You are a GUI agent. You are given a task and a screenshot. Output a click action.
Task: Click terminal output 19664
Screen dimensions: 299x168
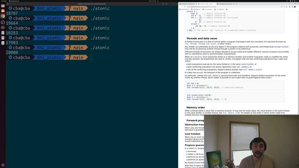click(x=12, y=23)
